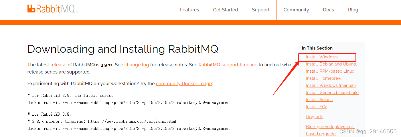Open the Blog page
The image size is (401, 137).
click(353, 10)
